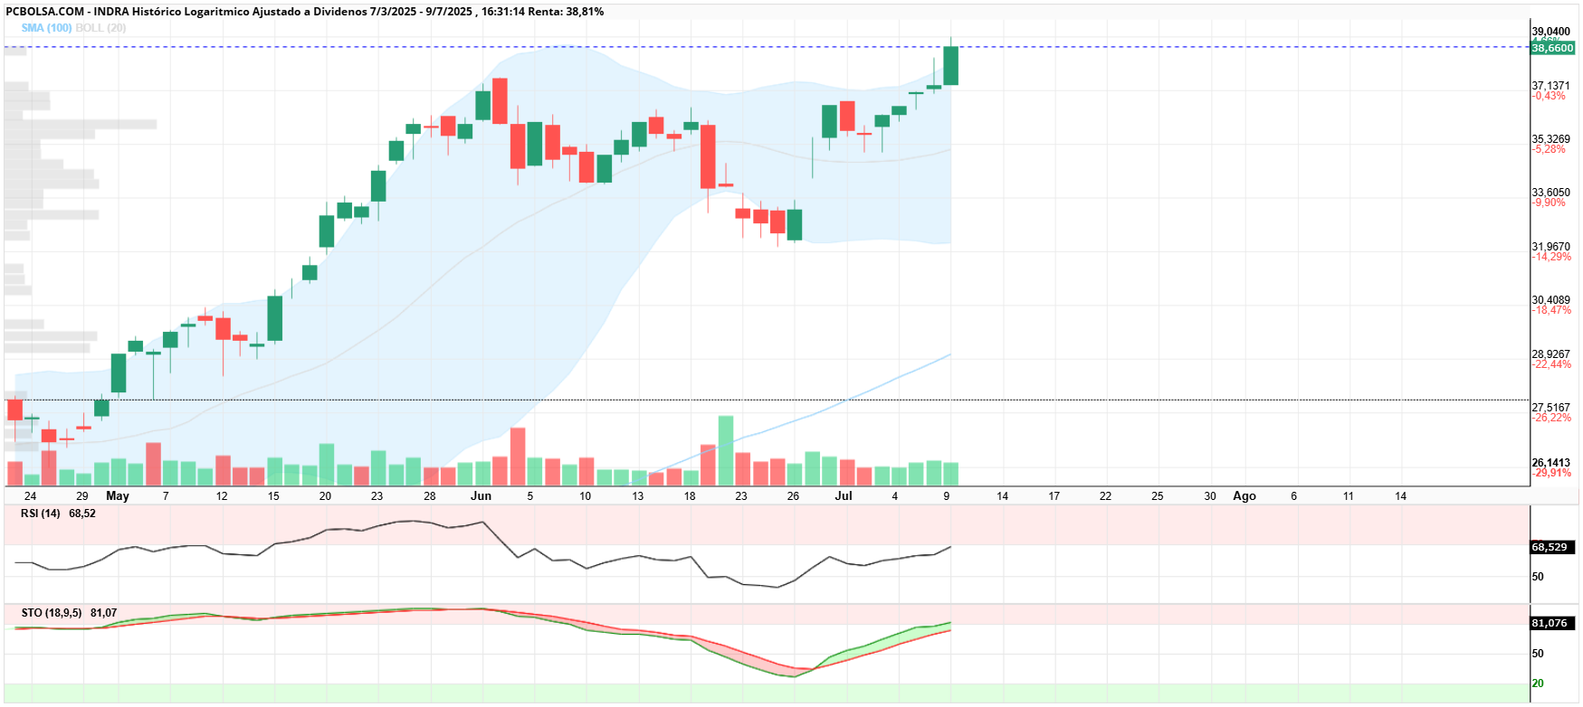Select the PCBOLSA.COM INDRA chart title
This screenshot has height=707, width=1583.
tap(304, 12)
